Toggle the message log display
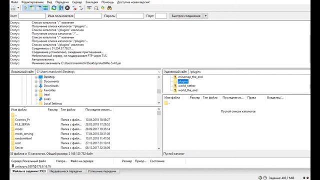The image size is (320, 180). pos(25,8)
